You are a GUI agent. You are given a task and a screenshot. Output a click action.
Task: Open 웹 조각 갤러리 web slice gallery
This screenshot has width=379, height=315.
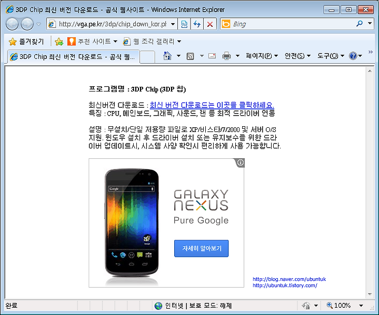tap(152, 42)
